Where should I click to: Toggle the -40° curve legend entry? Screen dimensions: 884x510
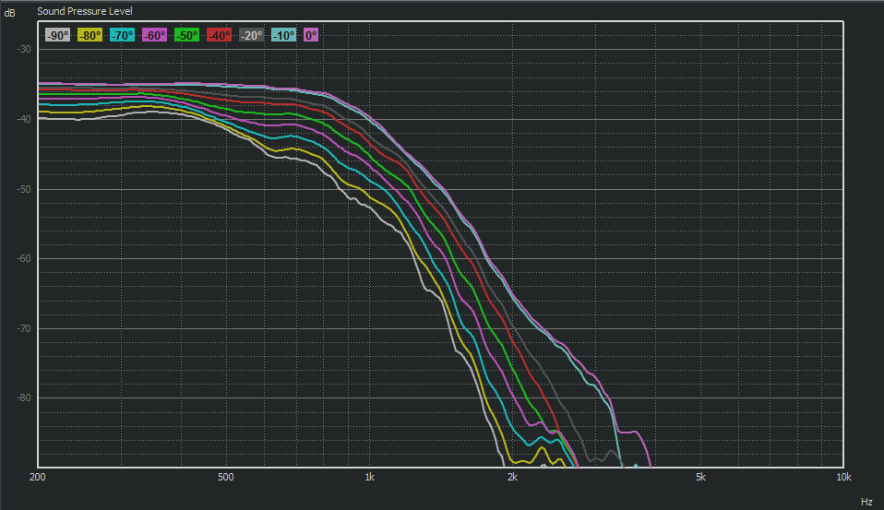point(219,35)
